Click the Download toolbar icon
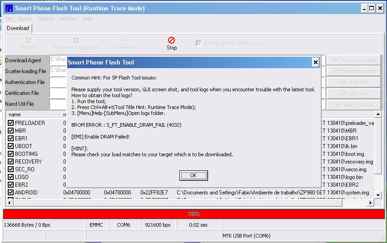The height and width of the screenshot is (243, 387). point(124,40)
